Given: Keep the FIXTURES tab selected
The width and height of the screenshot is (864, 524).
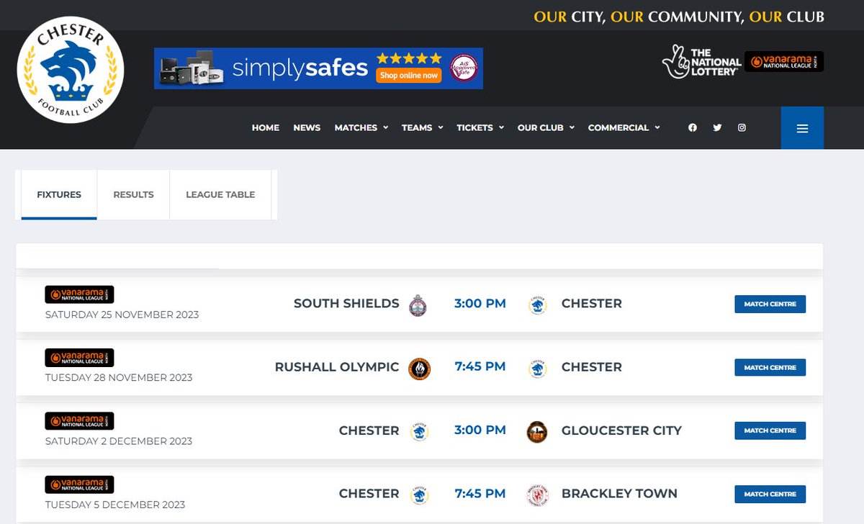Looking at the screenshot, I should coord(58,194).
